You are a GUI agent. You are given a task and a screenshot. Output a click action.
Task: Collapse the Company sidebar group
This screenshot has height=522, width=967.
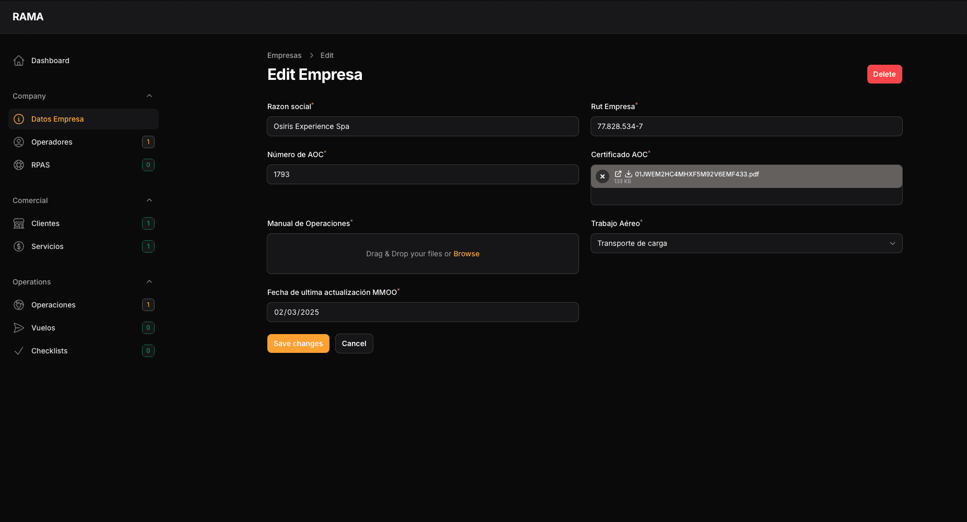[149, 96]
